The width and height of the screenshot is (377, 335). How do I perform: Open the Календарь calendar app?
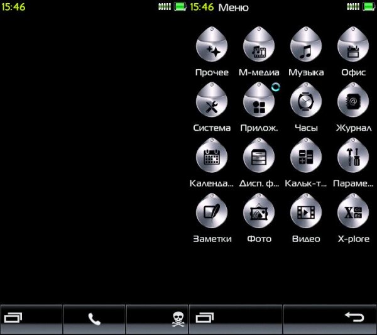212,159
